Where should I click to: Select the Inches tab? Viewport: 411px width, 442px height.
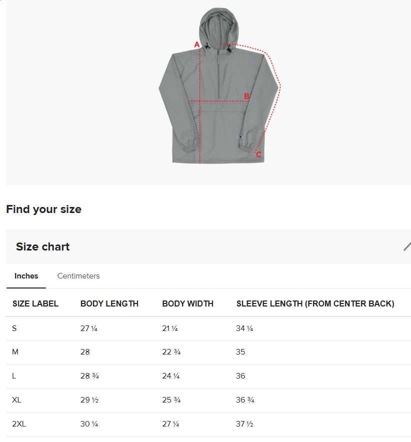coord(26,276)
